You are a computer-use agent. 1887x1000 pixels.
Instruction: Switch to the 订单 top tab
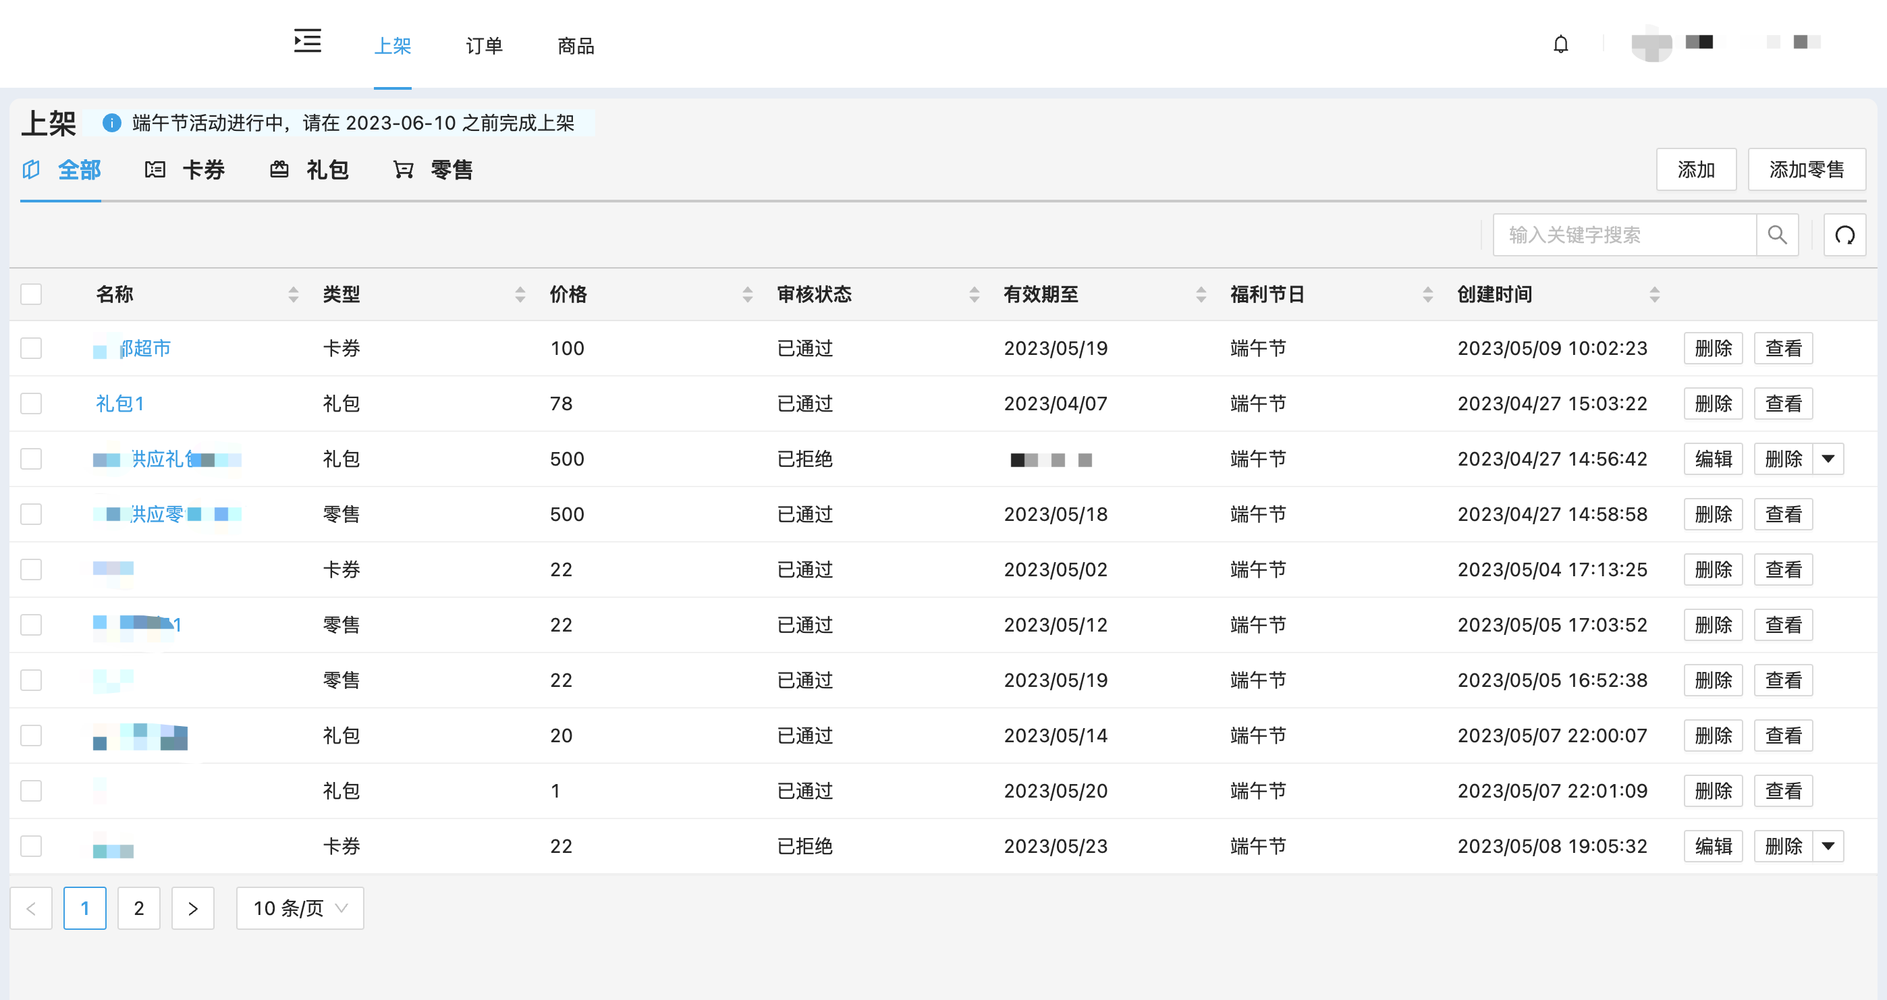tap(484, 46)
